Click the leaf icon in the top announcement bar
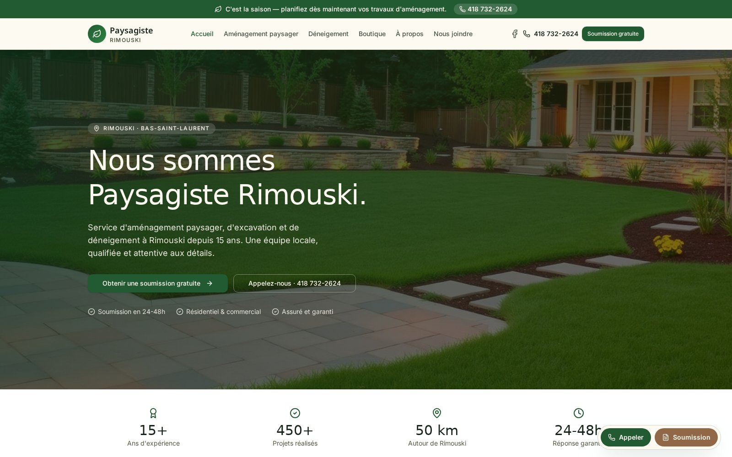The image size is (732, 457). click(218, 9)
